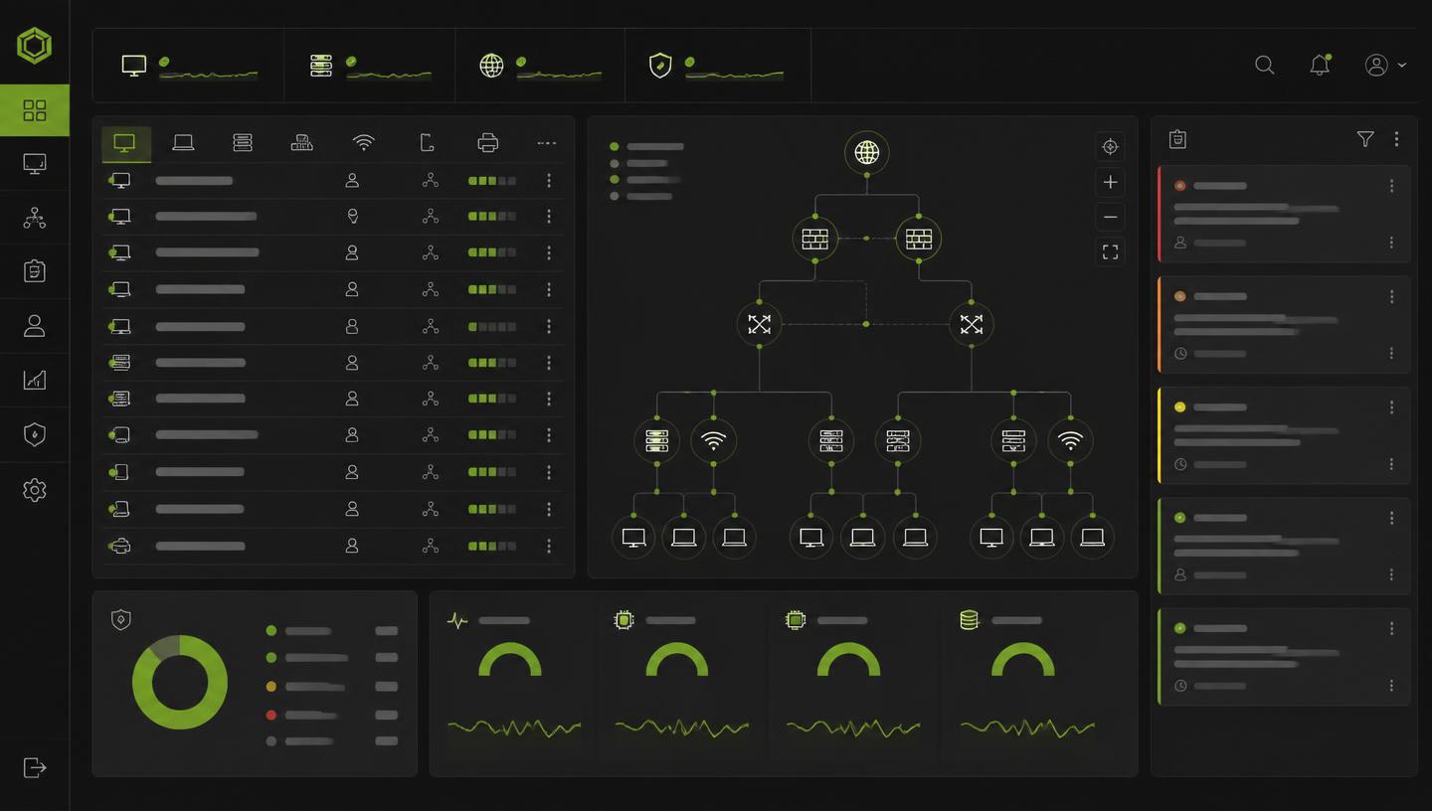Switch to the Wi-Fi device tab
This screenshot has width=1432, height=811.
click(x=364, y=143)
